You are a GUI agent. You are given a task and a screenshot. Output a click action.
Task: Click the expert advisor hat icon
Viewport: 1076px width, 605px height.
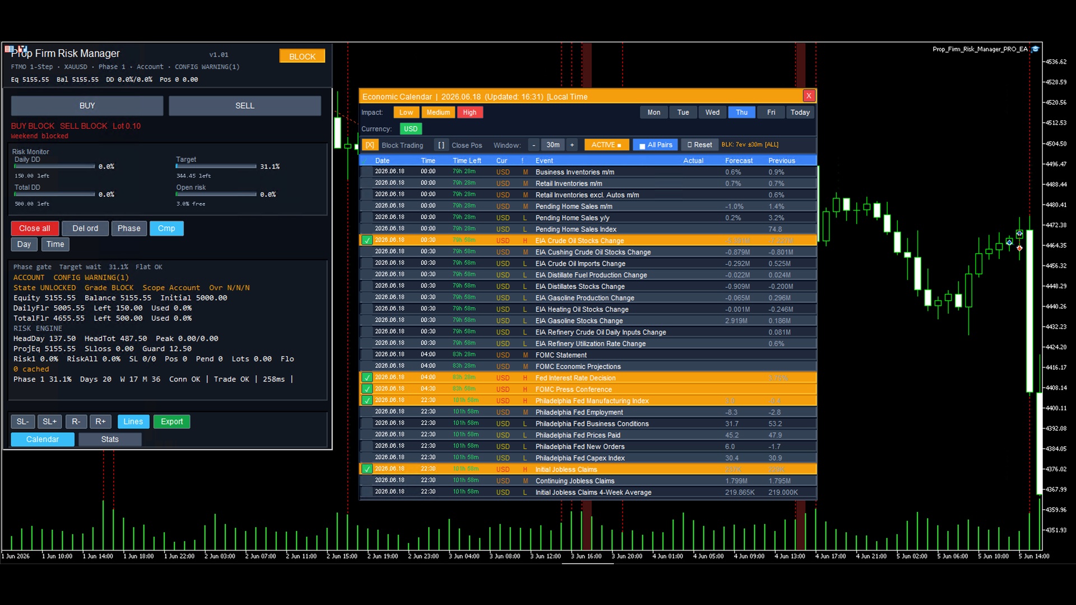point(1035,49)
